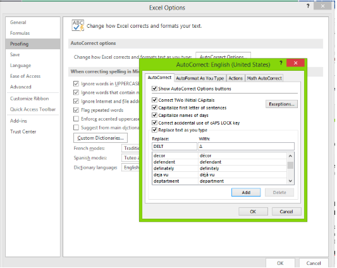The width and height of the screenshot is (337, 268).
Task: Click the Replace field containing DELT
Action: click(x=175, y=147)
